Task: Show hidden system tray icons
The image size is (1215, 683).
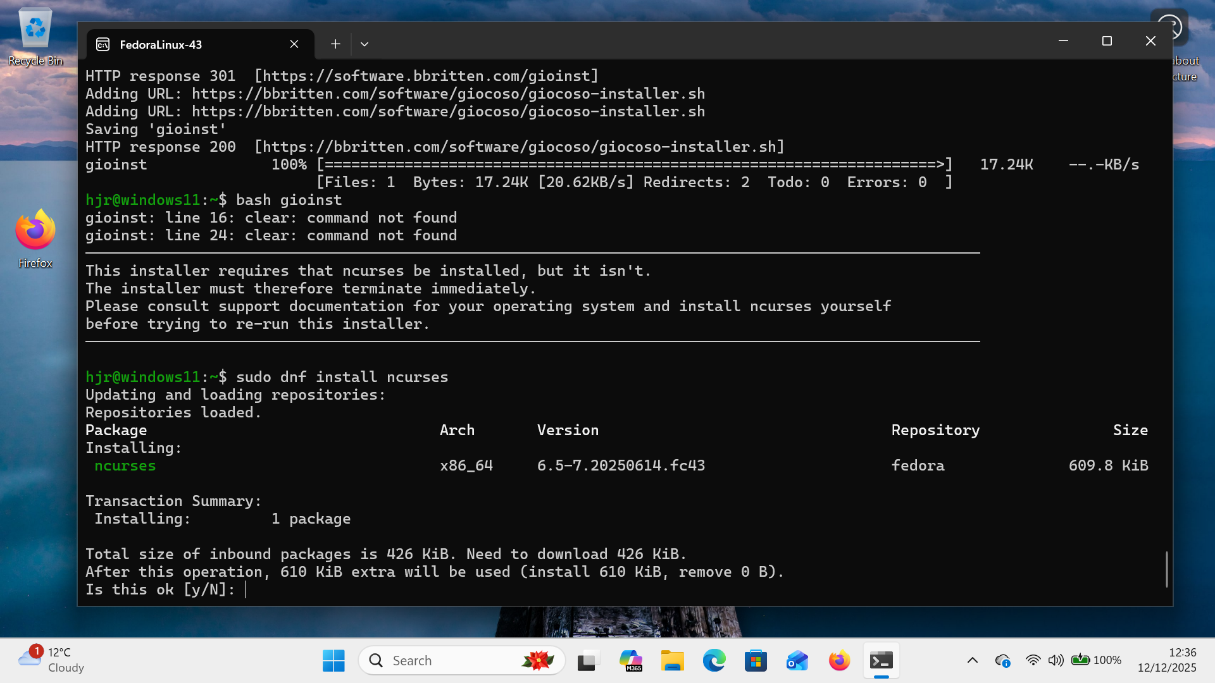Action: pos(973,661)
